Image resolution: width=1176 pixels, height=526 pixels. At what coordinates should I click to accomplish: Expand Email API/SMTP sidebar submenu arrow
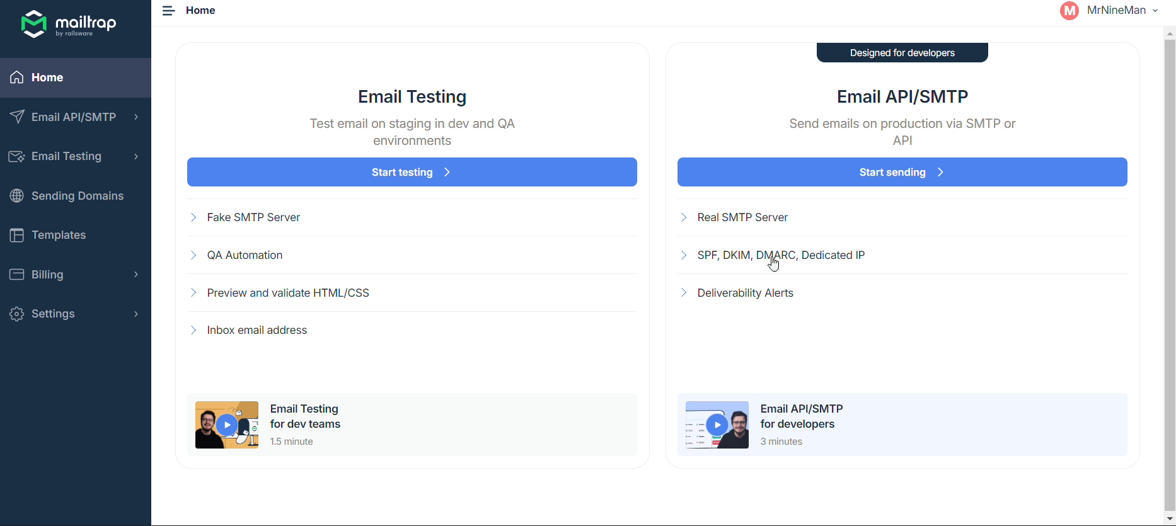136,117
